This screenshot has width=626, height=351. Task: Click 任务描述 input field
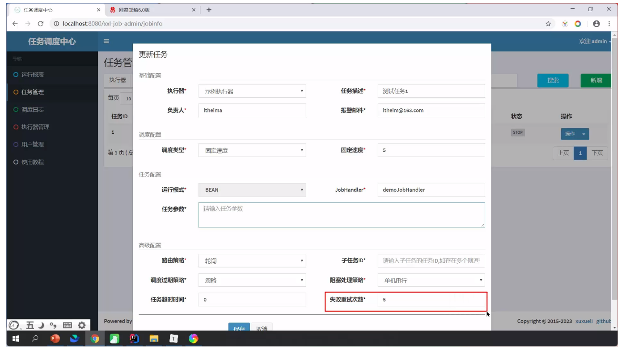click(431, 91)
